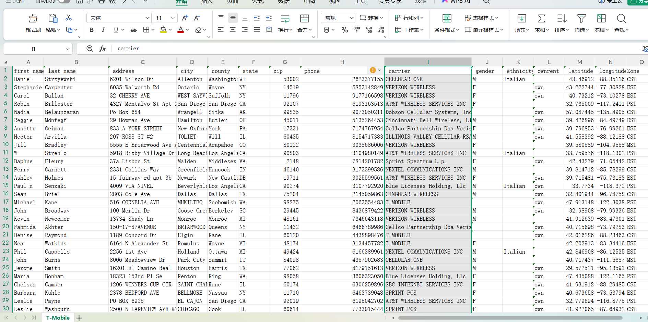Click the filter (筛选) funnel icon
The height and width of the screenshot is (322, 648).
point(581,18)
